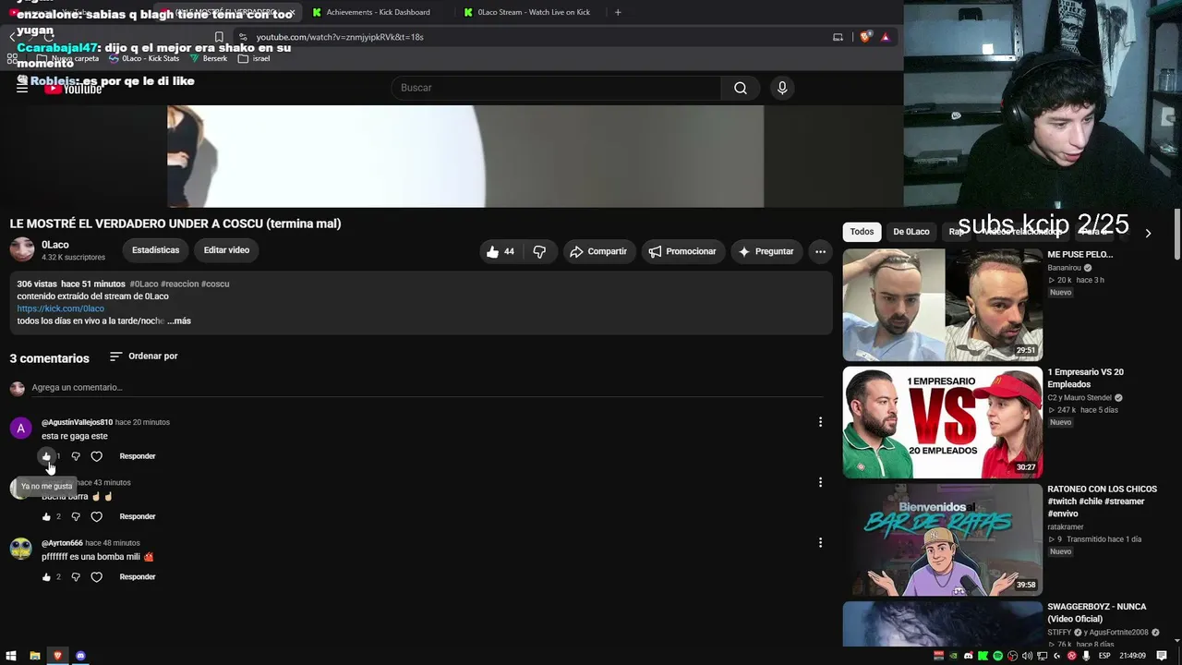
Task: Dislike Ayrton666's comment
Action: pos(76,577)
